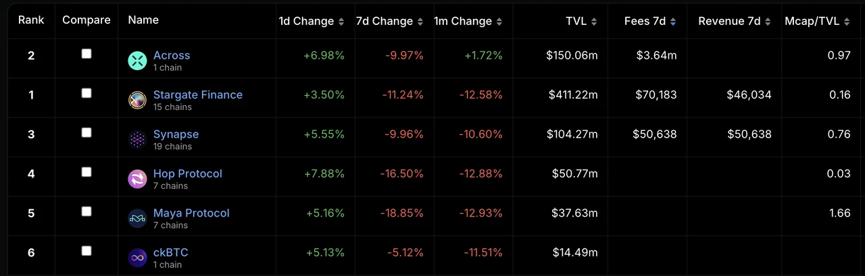Click the Maya Protocol logo icon
Viewport: 865px width, 276px height.
tap(137, 218)
